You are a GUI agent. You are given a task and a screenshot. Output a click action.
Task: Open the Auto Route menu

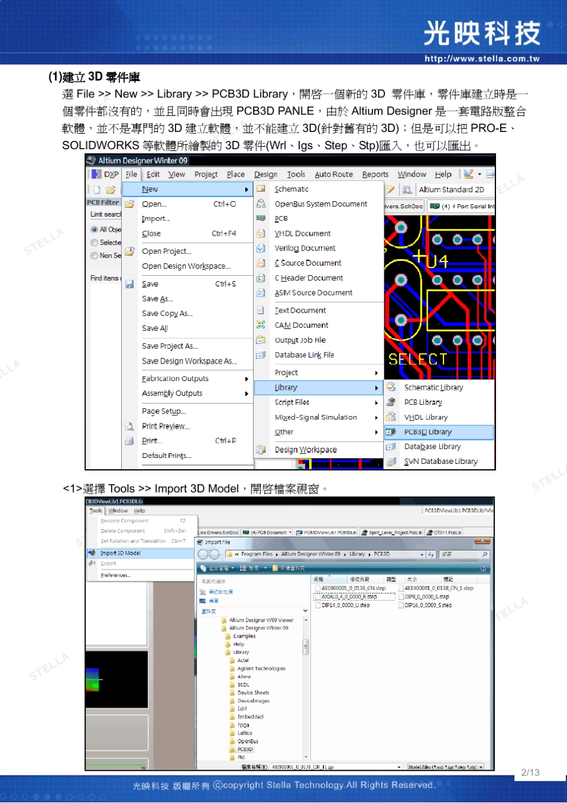tap(334, 174)
